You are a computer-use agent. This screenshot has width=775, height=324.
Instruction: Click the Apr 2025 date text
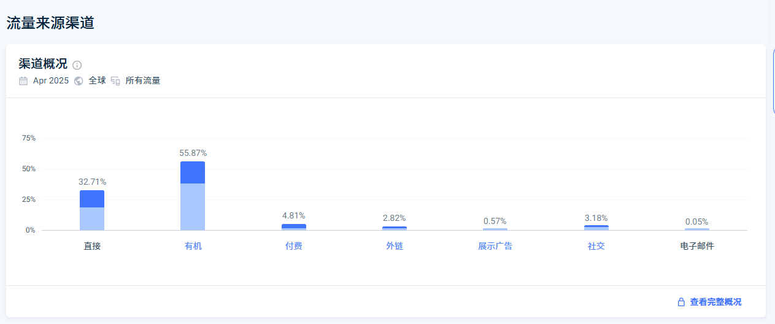tap(51, 81)
